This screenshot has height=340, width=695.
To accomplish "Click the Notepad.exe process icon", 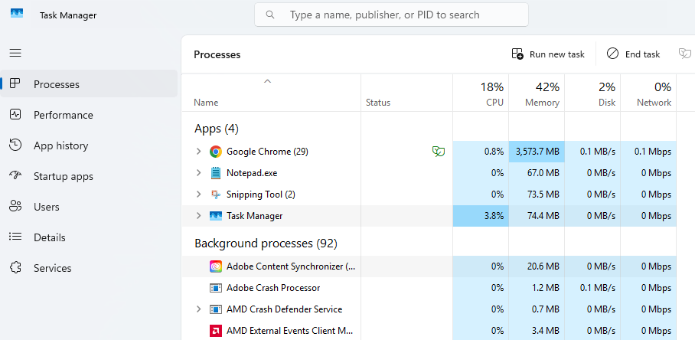I will click(216, 173).
